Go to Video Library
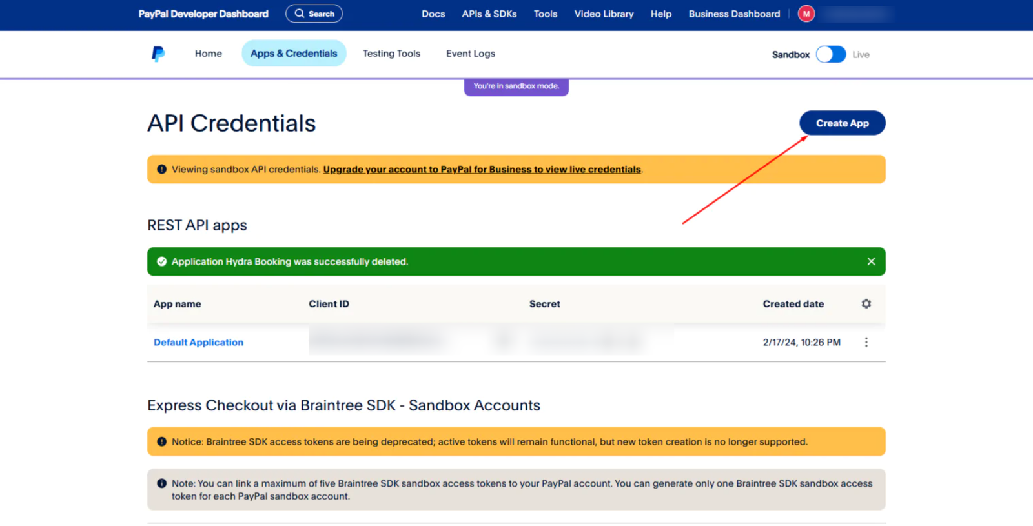1033x526 pixels. [604, 14]
